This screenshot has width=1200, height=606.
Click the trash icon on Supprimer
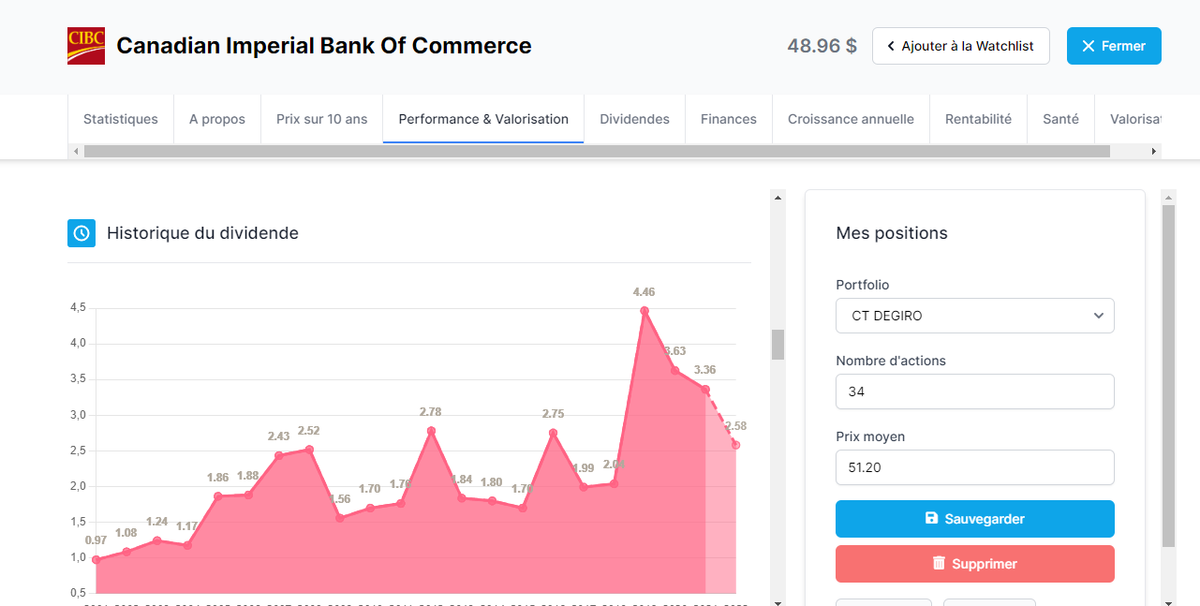tap(939, 563)
